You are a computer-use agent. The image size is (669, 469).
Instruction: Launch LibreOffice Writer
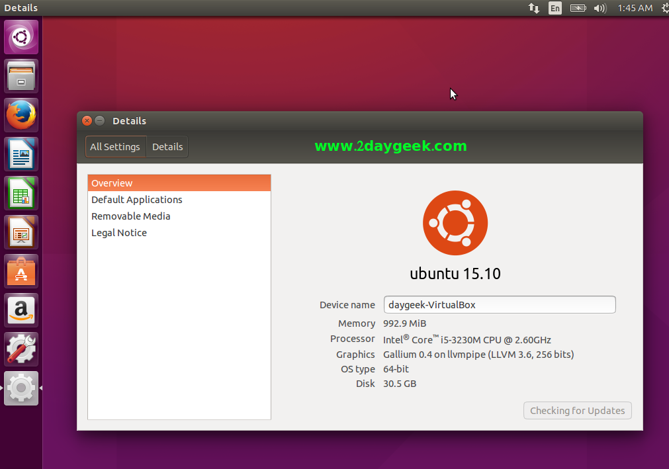click(x=21, y=154)
